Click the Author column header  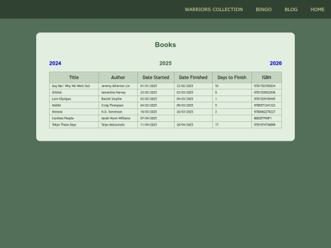click(x=118, y=77)
